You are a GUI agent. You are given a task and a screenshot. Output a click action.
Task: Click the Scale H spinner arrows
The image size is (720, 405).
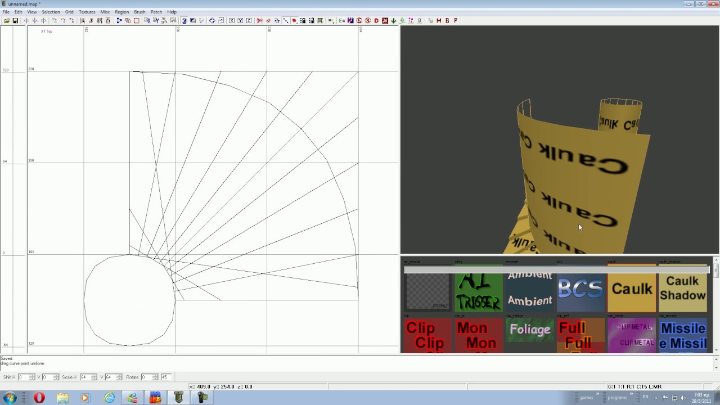(x=94, y=377)
